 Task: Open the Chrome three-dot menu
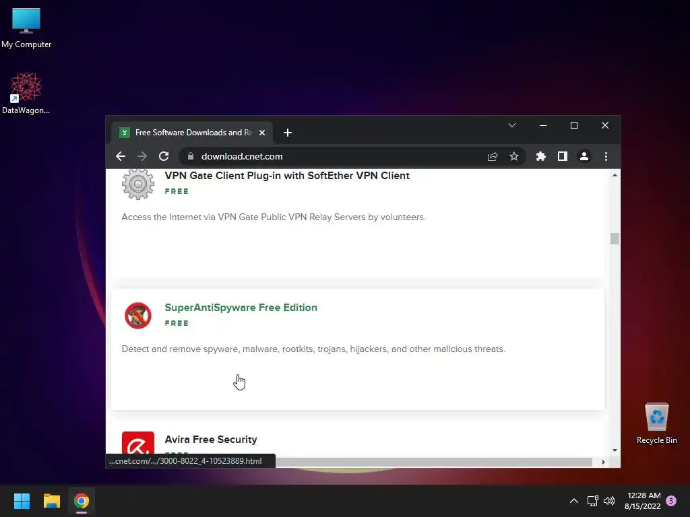[606, 156]
